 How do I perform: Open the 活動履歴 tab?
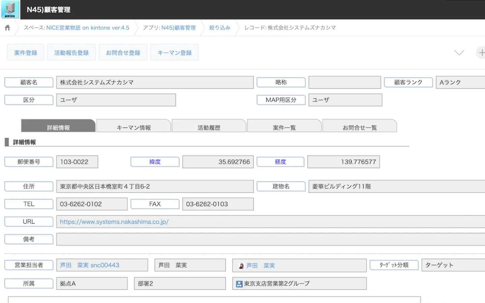tap(209, 127)
